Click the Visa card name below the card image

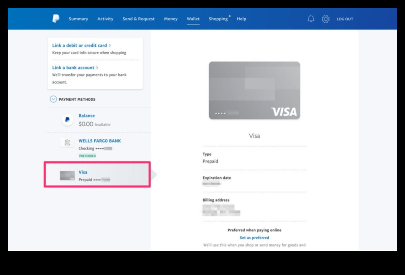[254, 136]
